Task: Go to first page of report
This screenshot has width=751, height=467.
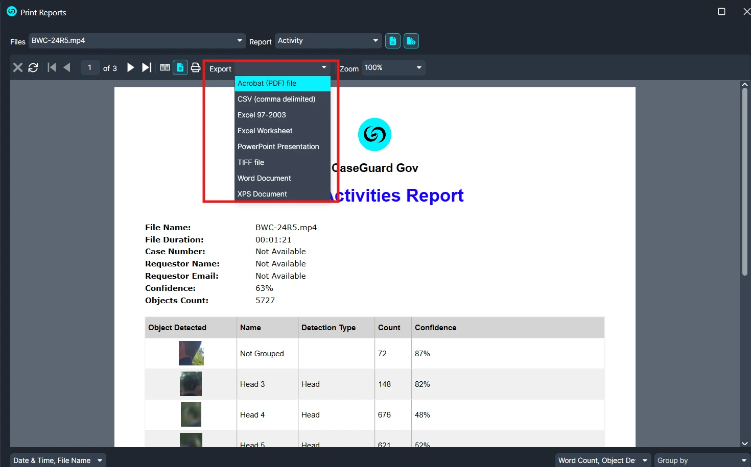Action: (x=52, y=67)
